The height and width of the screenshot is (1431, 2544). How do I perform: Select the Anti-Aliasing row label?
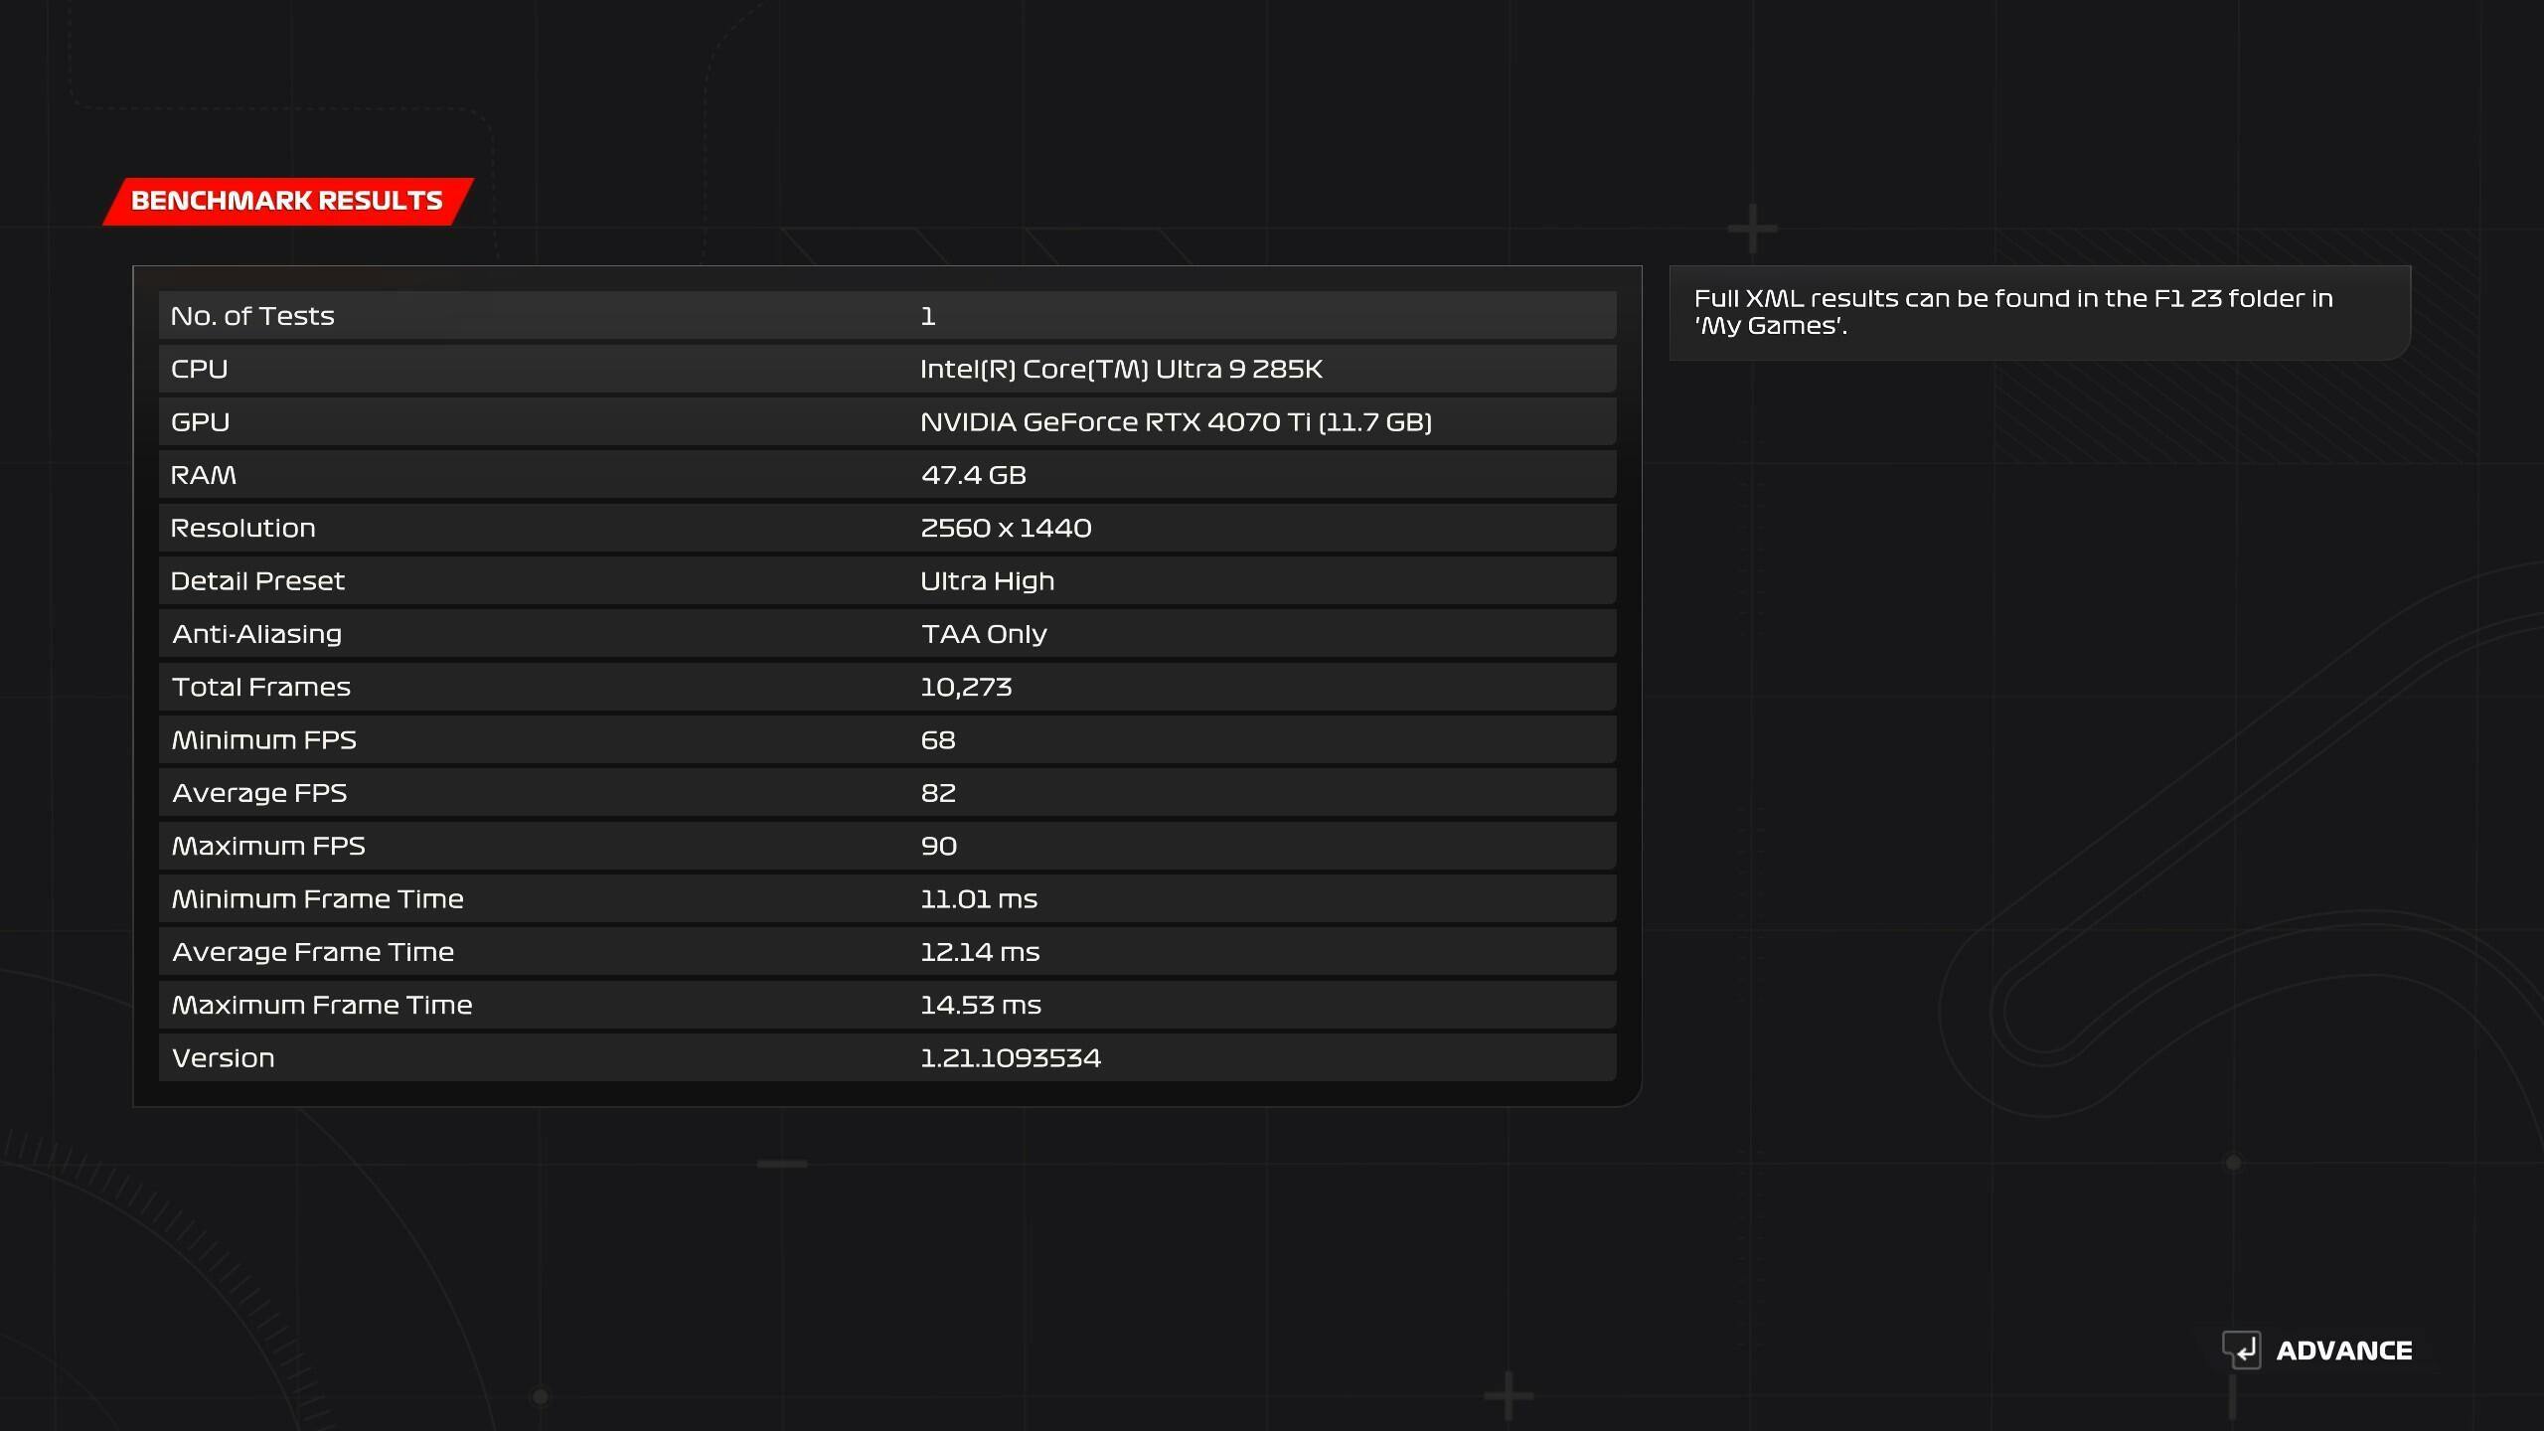[x=256, y=634]
